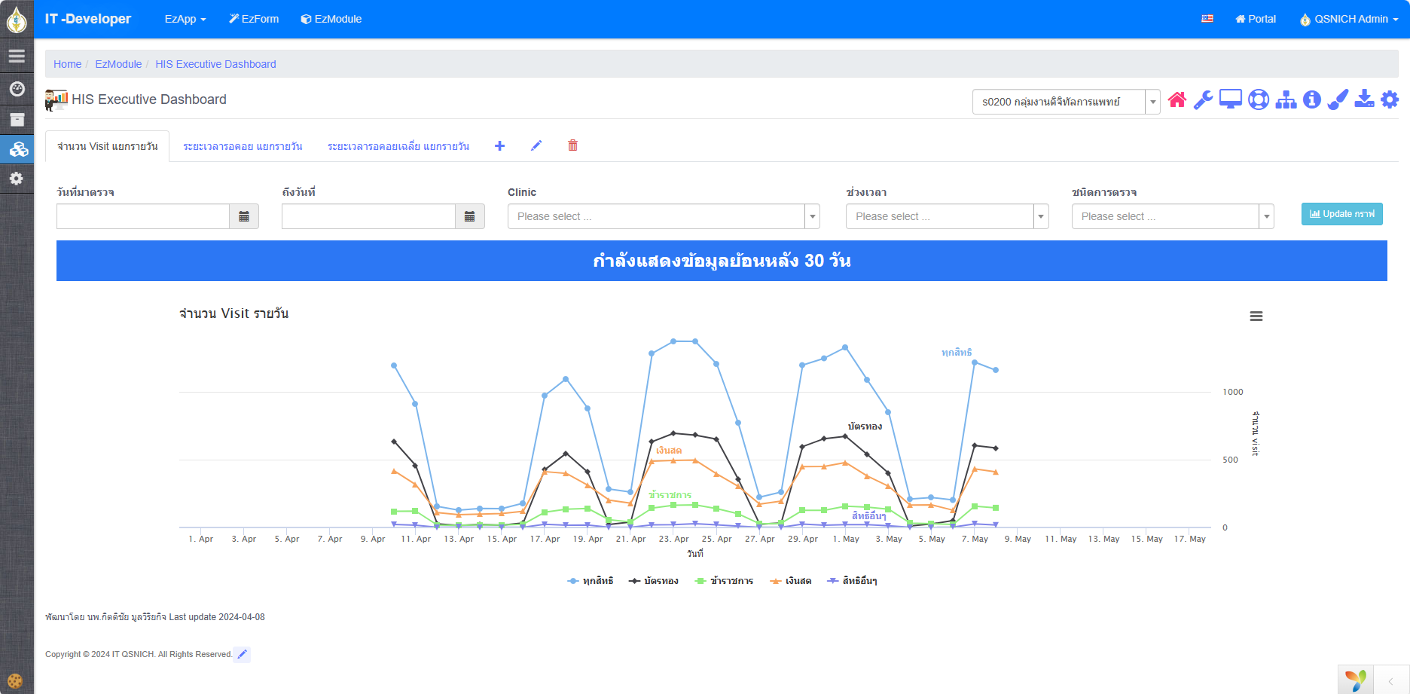Open the Clinic dropdown

coord(663,216)
